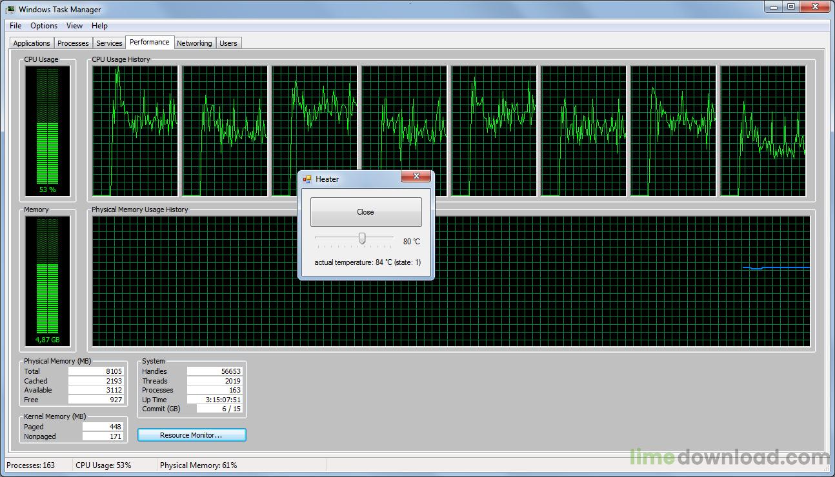Open the View menu
Viewport: 835px width, 477px height.
pyautogui.click(x=74, y=26)
